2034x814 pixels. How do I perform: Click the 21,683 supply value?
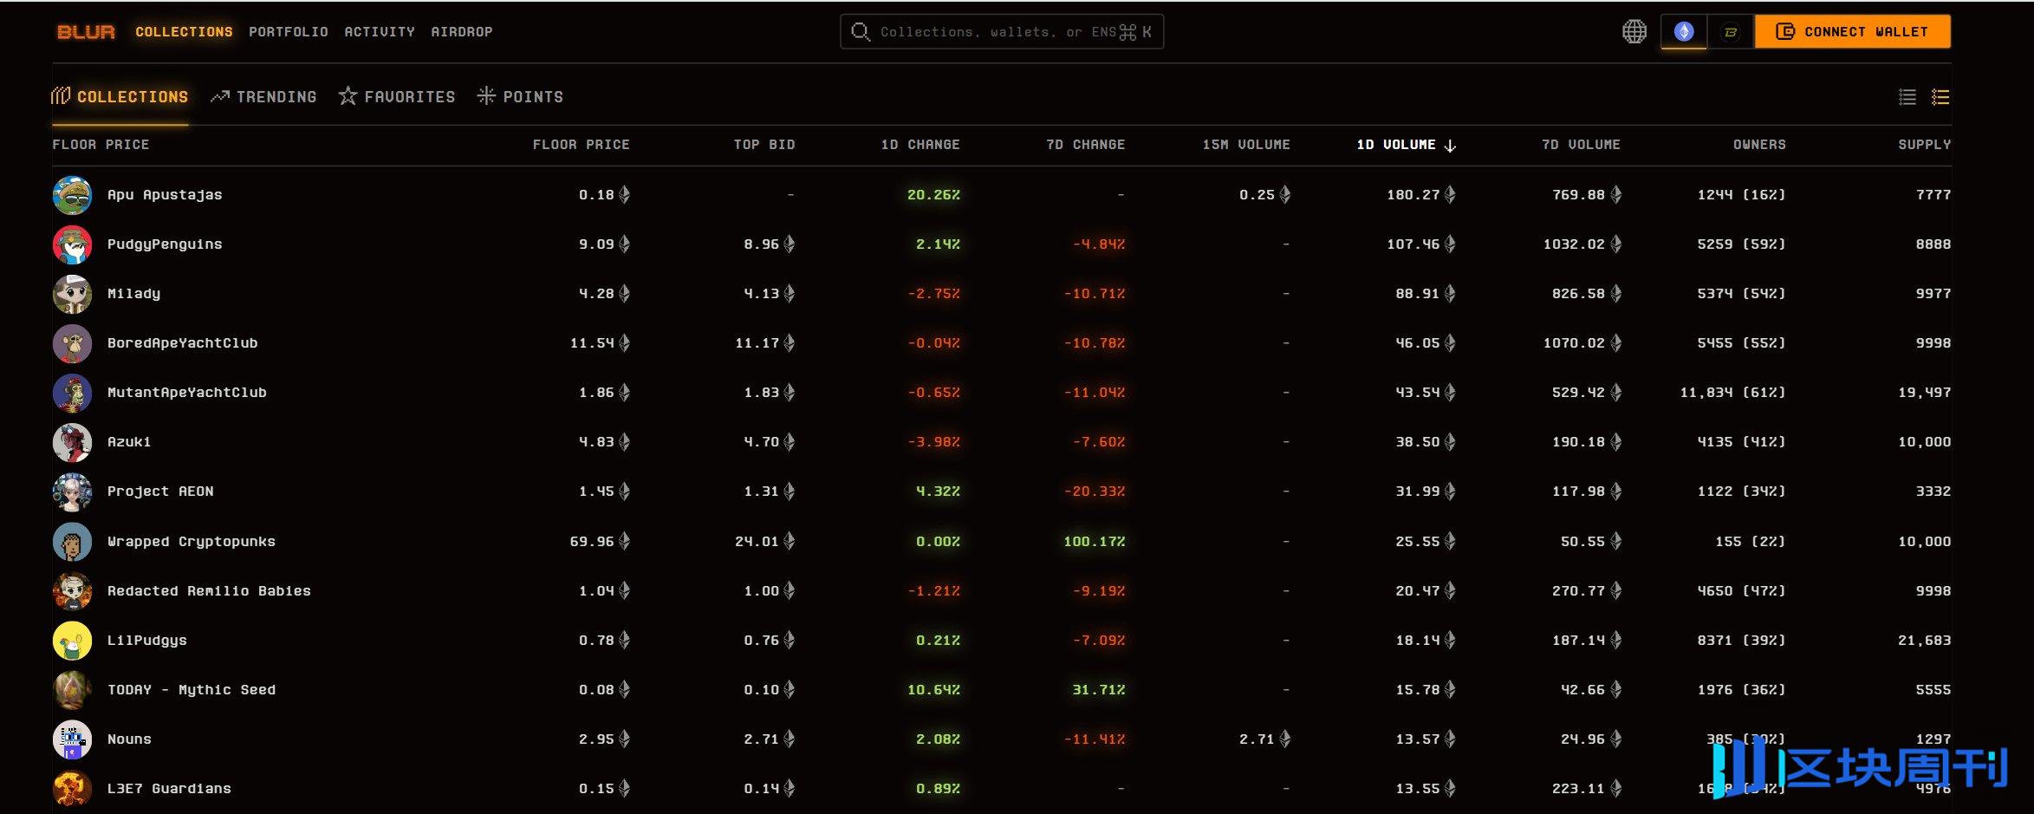pyautogui.click(x=1925, y=641)
